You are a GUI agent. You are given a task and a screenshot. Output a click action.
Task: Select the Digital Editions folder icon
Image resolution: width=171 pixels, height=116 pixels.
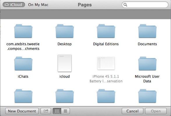point(106,31)
